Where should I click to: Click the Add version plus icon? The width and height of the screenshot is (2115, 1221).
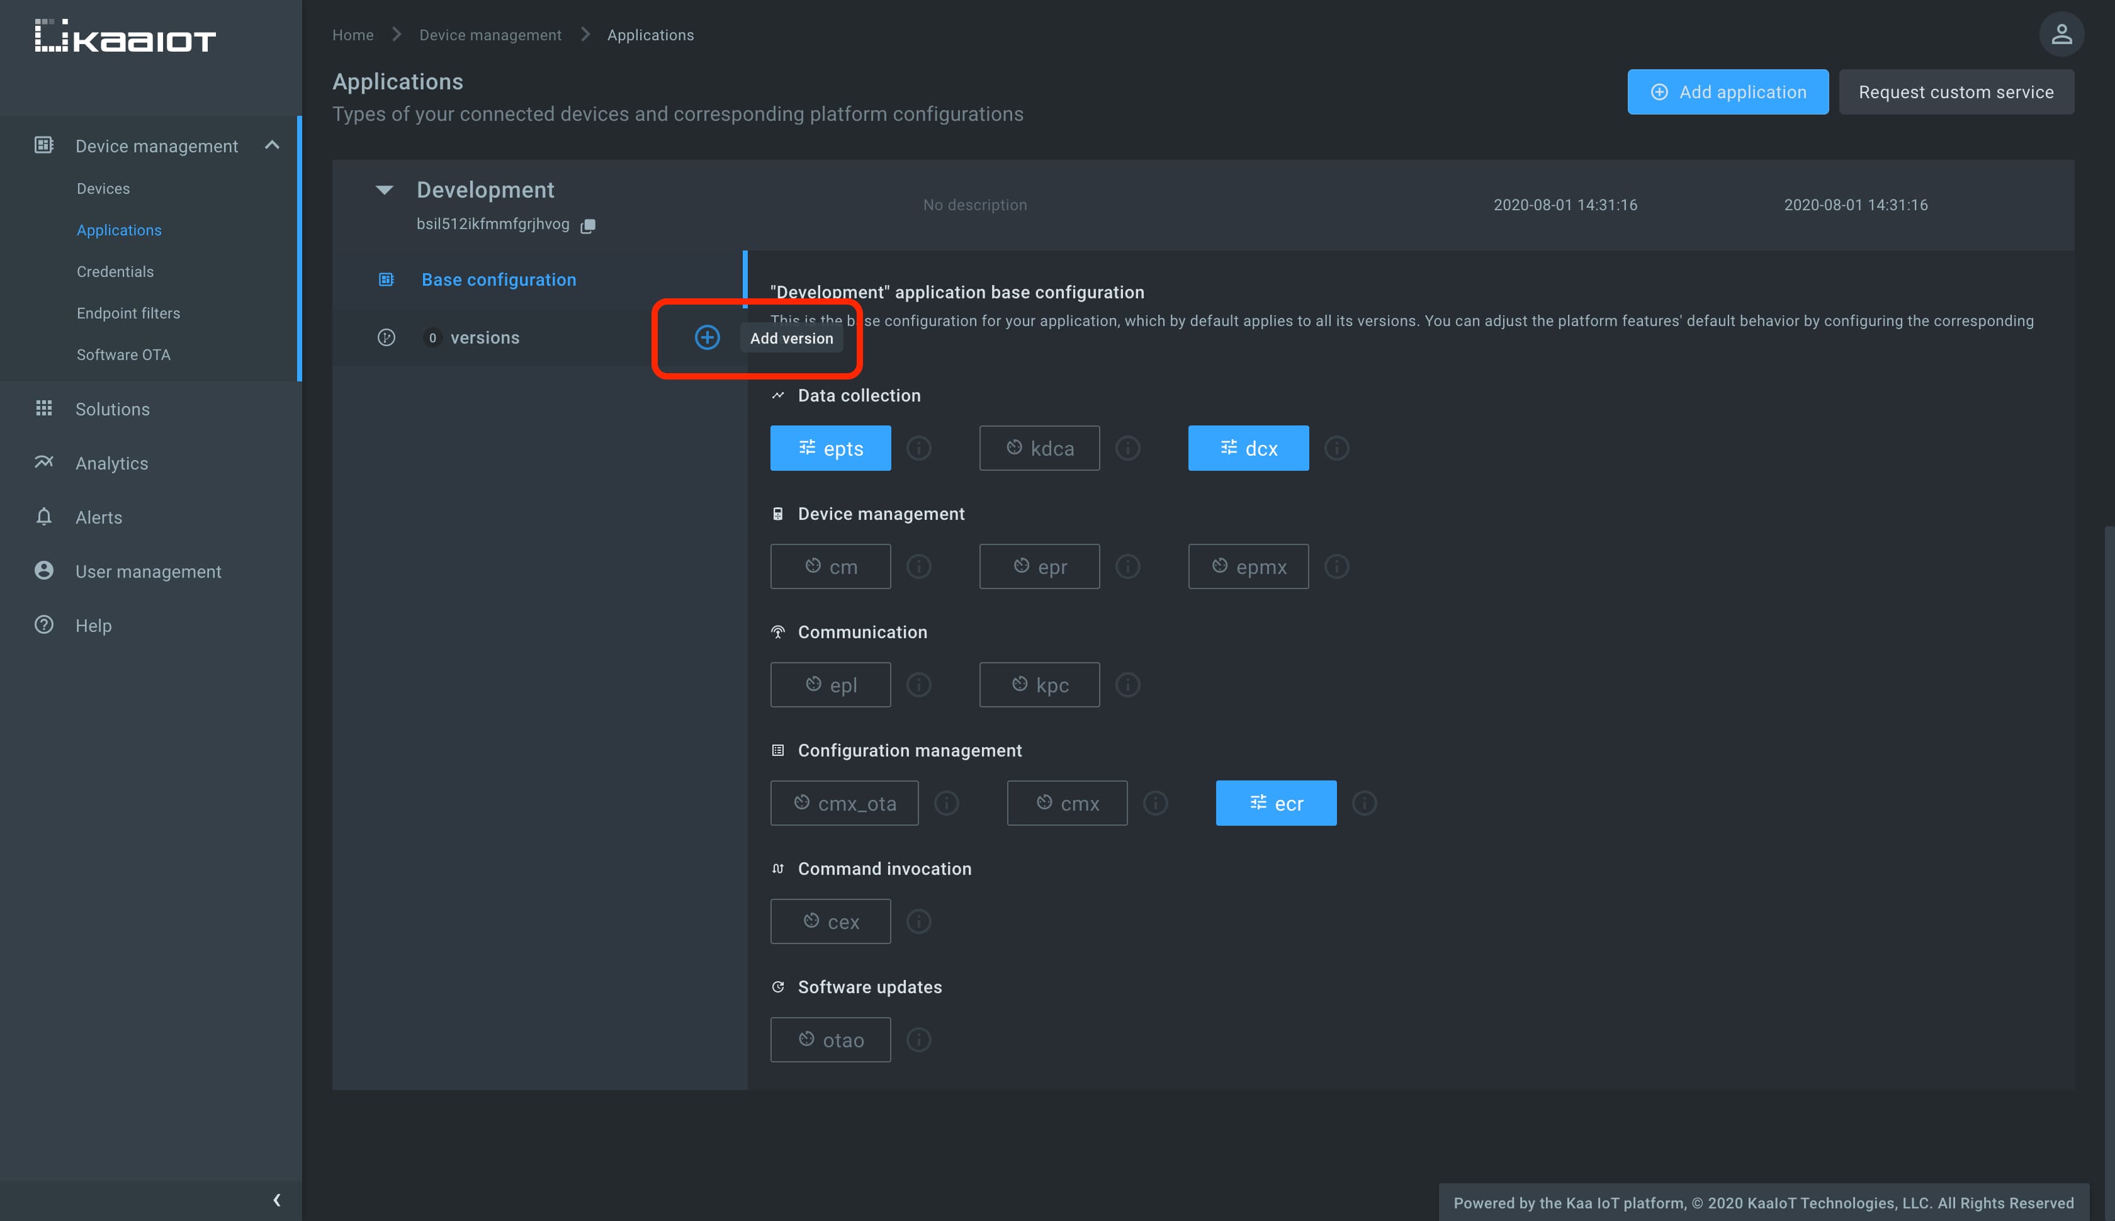coord(707,337)
